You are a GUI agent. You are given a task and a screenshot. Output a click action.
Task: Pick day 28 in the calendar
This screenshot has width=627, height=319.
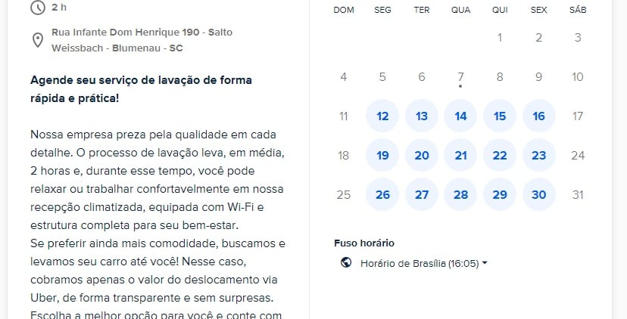460,194
